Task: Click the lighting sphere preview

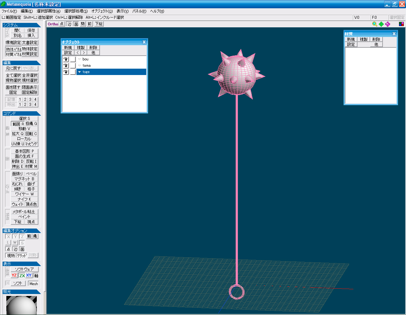Action: click(x=22, y=305)
